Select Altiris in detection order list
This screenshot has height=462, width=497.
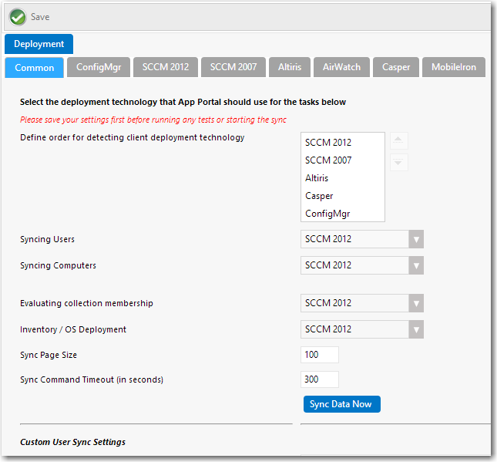coord(342,178)
